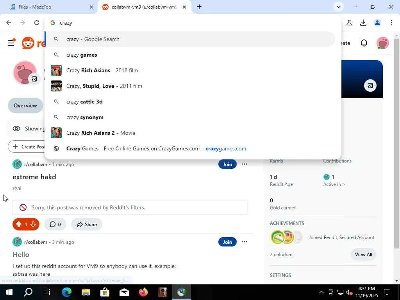Open a new tab with plus button
This screenshot has height=300, width=400.
[199, 7]
